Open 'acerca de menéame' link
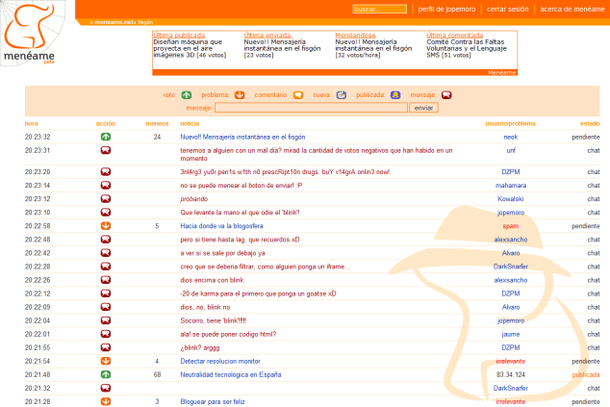Image resolution: width=610 pixels, height=407 pixels. [x=572, y=9]
